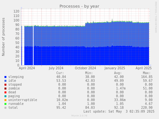This screenshot has height=119, width=159.
Task: Click the 'Cur:' column header
Action: click(x=60, y=73)
